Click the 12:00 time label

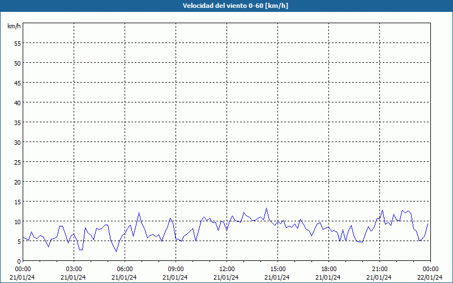pos(227,269)
